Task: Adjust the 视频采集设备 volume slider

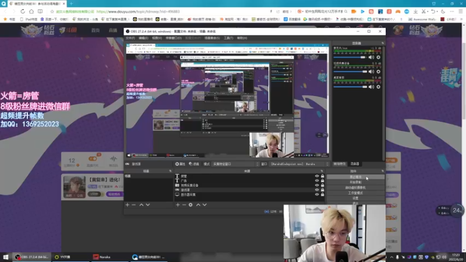Action: click(x=350, y=72)
